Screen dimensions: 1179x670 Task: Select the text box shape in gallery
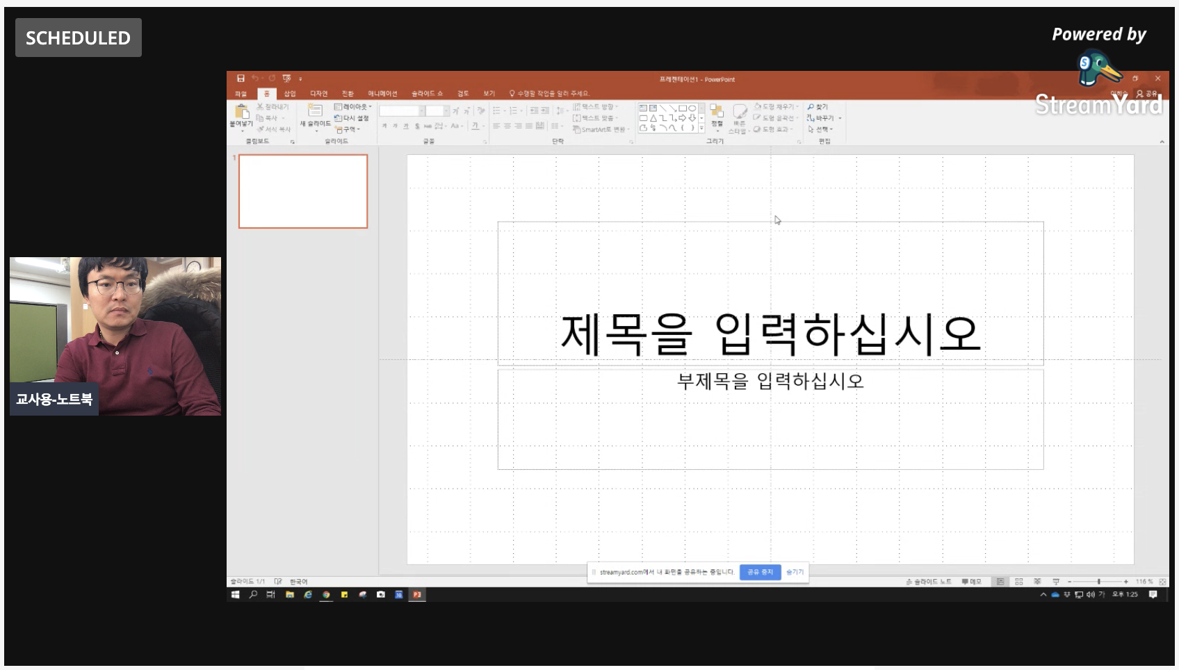coord(643,108)
